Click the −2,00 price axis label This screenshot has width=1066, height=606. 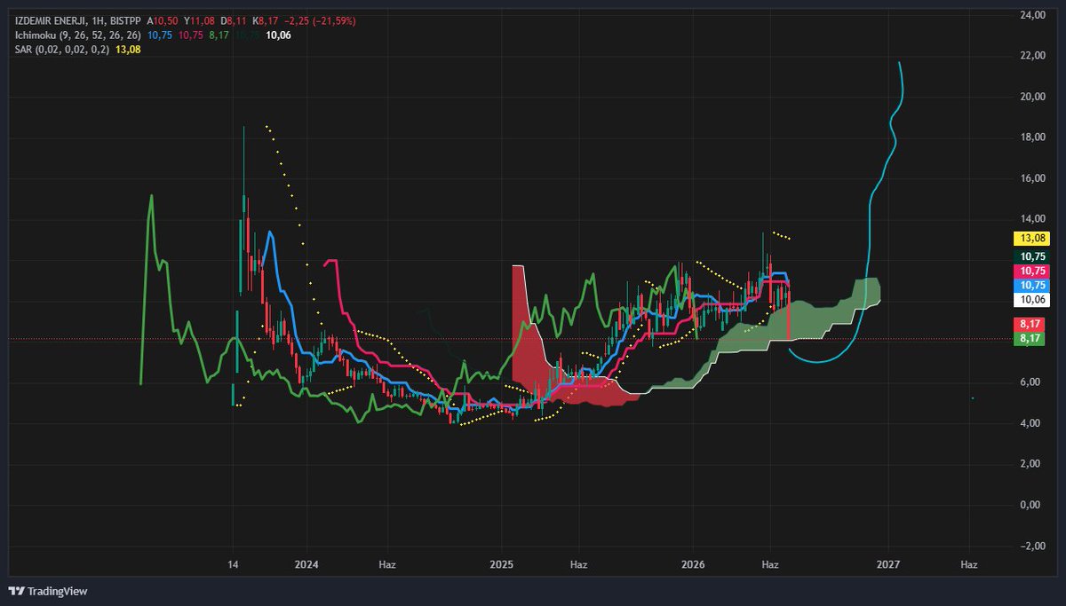coord(1031,546)
